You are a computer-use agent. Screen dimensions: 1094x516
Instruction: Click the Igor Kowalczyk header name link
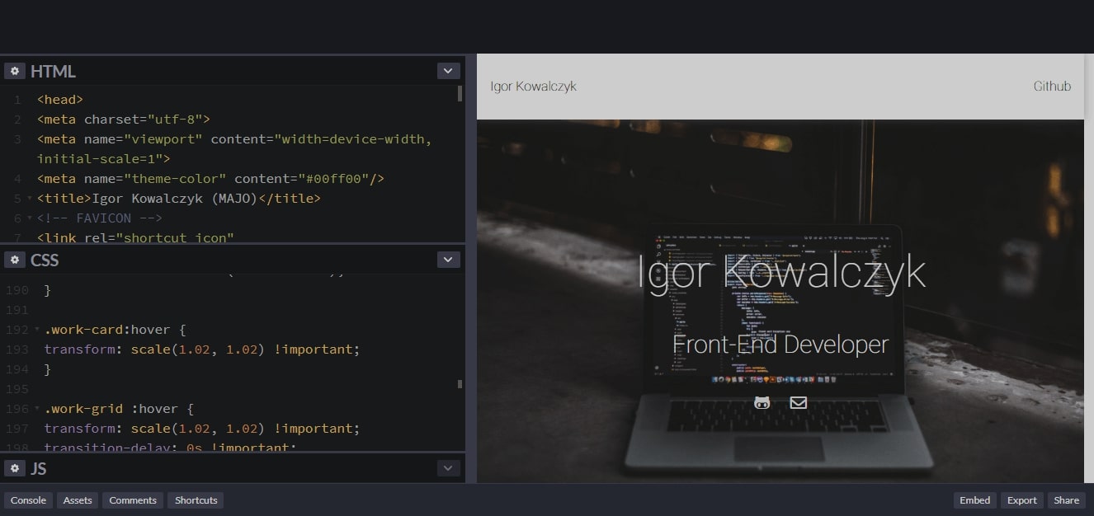(533, 87)
